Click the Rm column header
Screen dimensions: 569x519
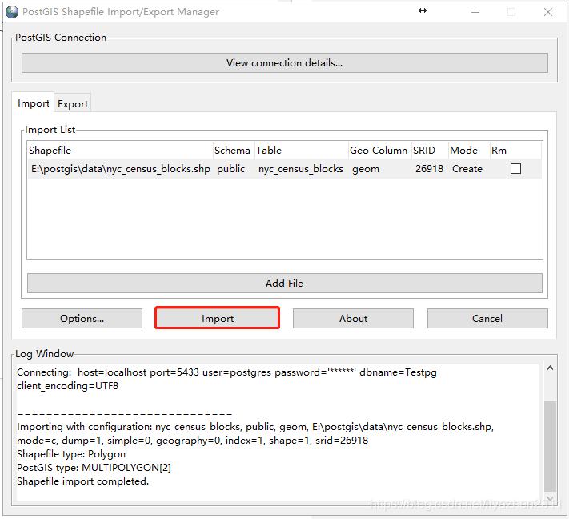click(515, 150)
